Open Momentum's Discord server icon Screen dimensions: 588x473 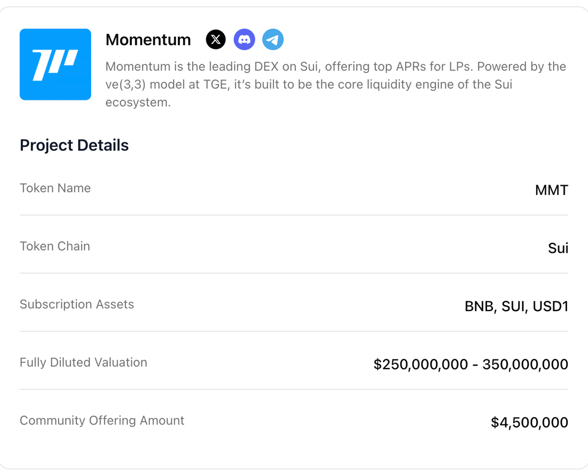(245, 39)
